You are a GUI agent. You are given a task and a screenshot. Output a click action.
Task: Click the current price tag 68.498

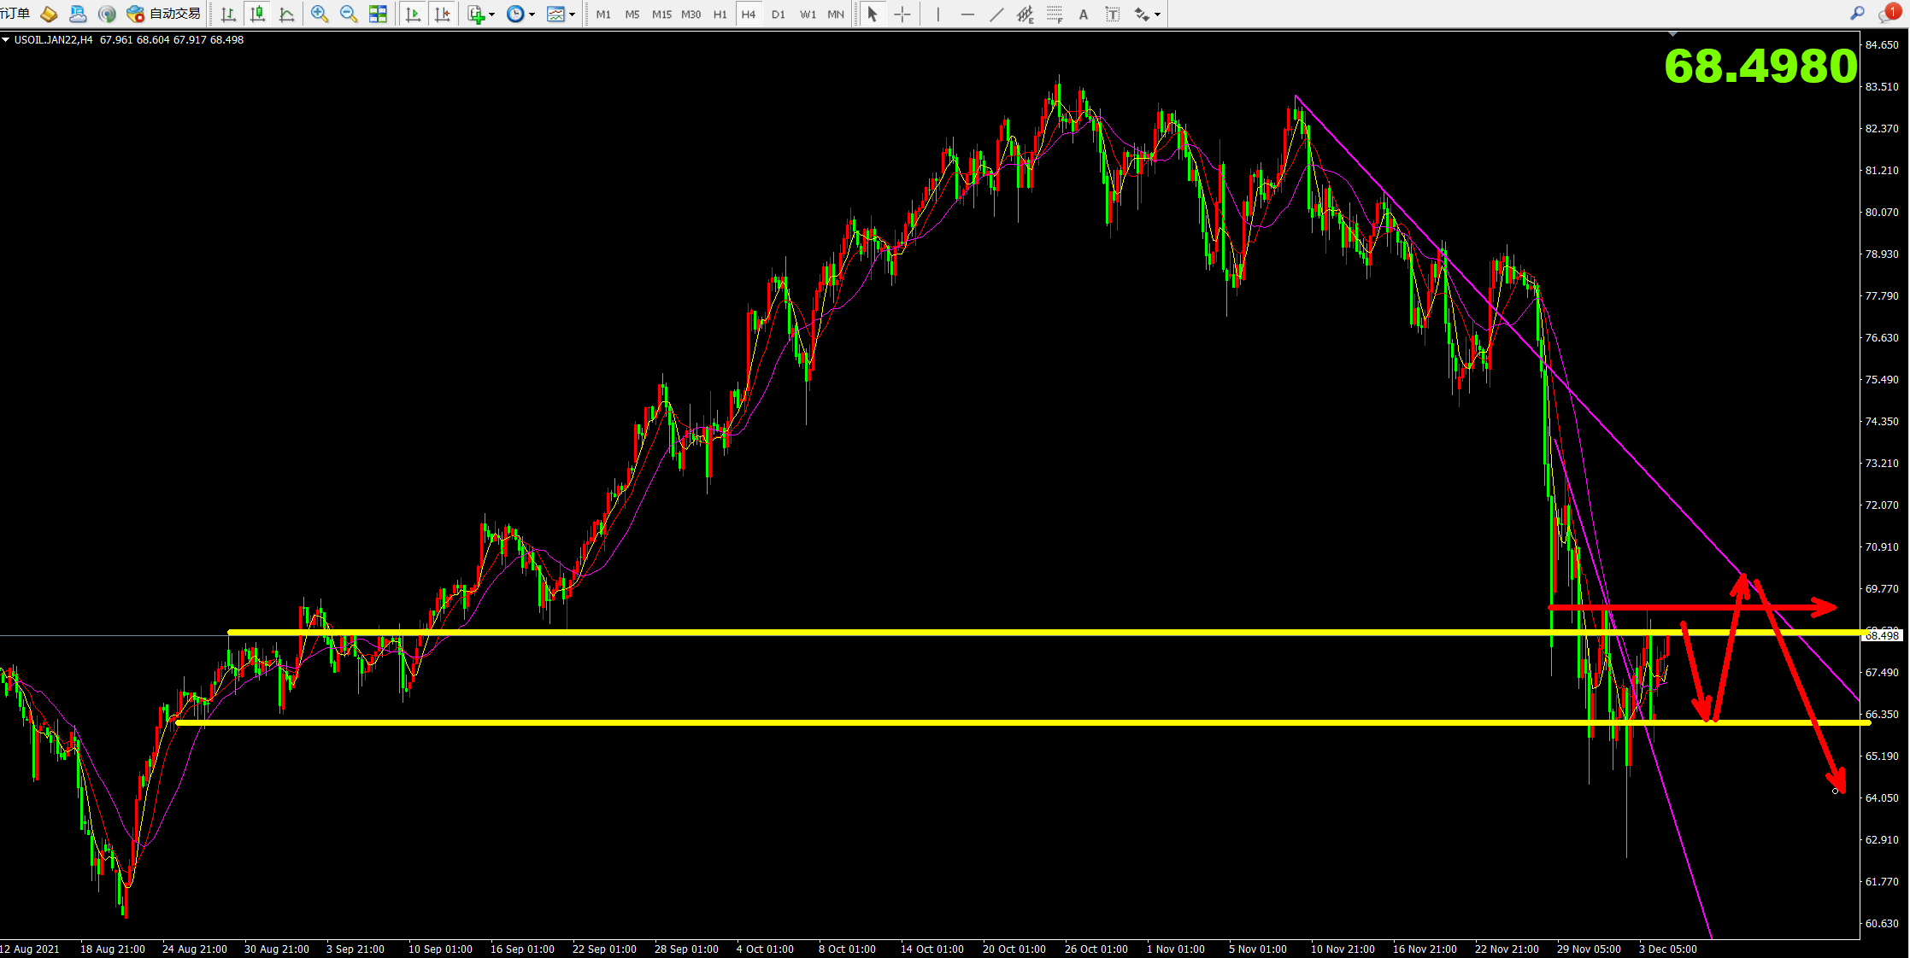pos(1882,635)
